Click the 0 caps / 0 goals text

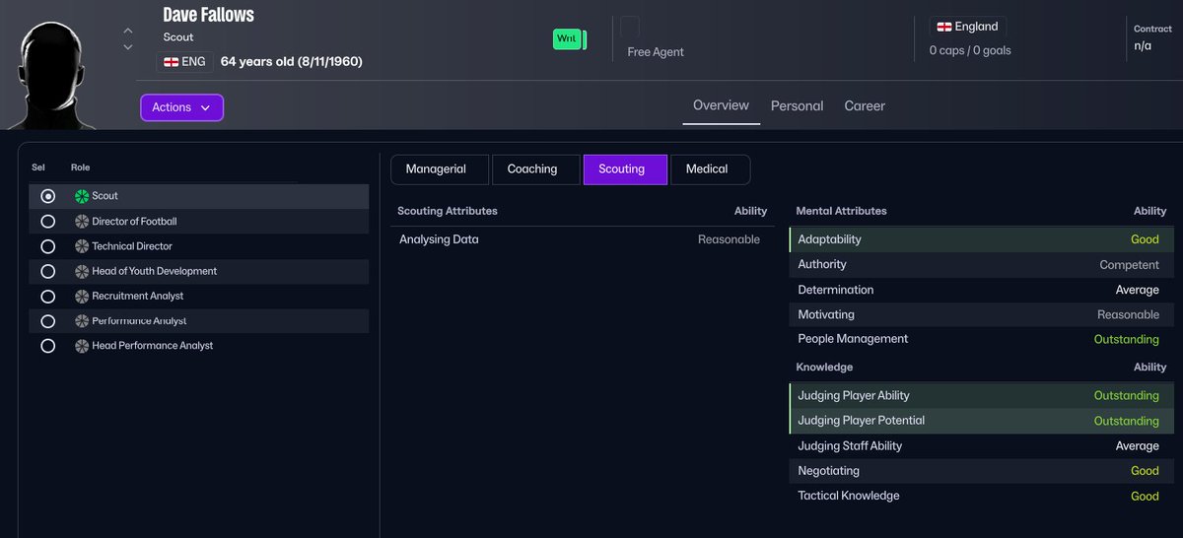point(970,50)
